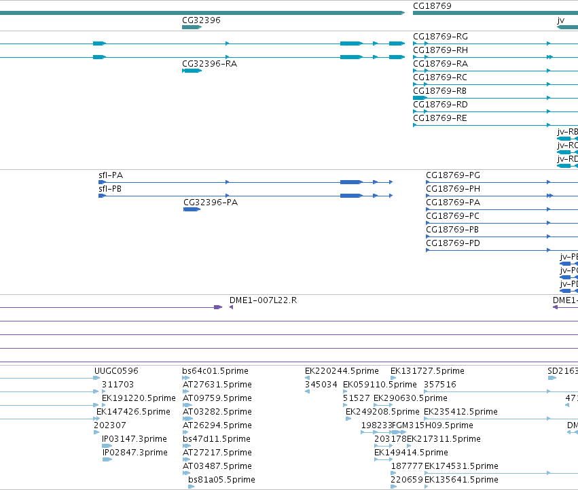578x490 pixels.
Task: Select transcript CG18769-RG
Action: pos(441,37)
